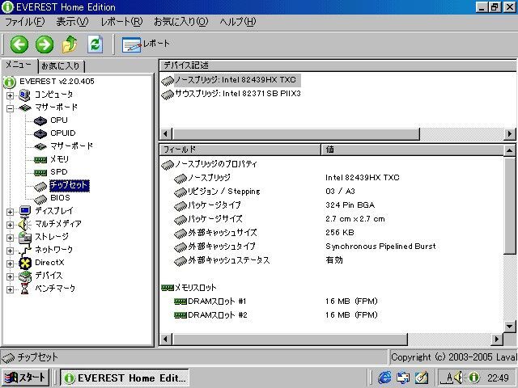Expand the ストレージ tree node
The image size is (518, 388).
click(x=10, y=238)
